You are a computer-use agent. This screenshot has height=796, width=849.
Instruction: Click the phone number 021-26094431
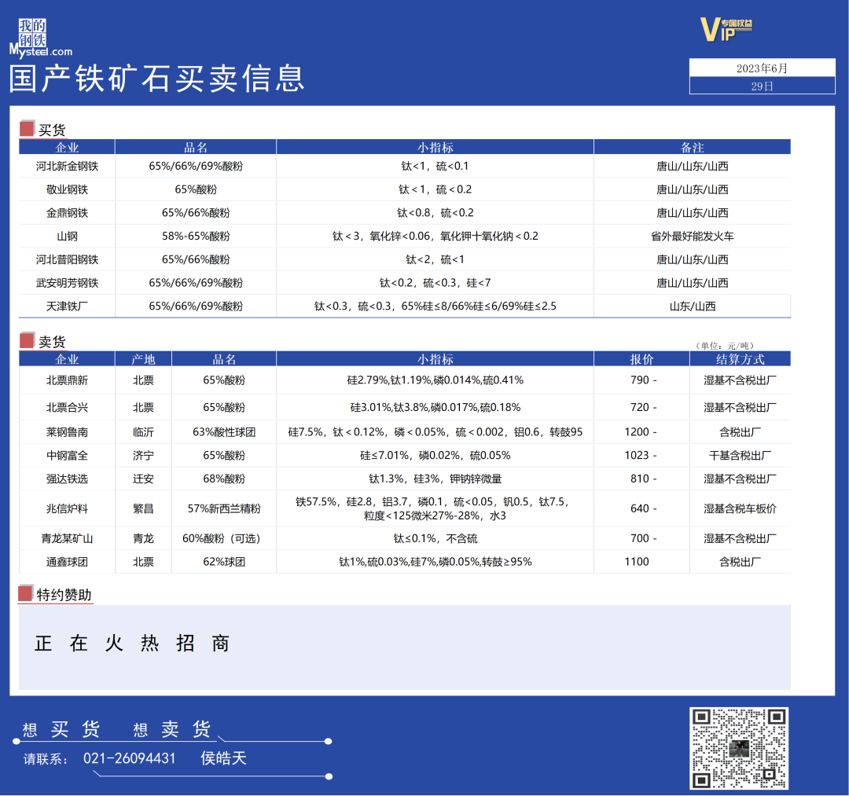pyautogui.click(x=130, y=758)
